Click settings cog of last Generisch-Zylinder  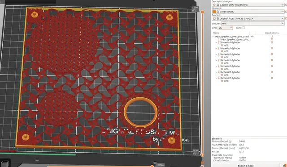click(272, 78)
